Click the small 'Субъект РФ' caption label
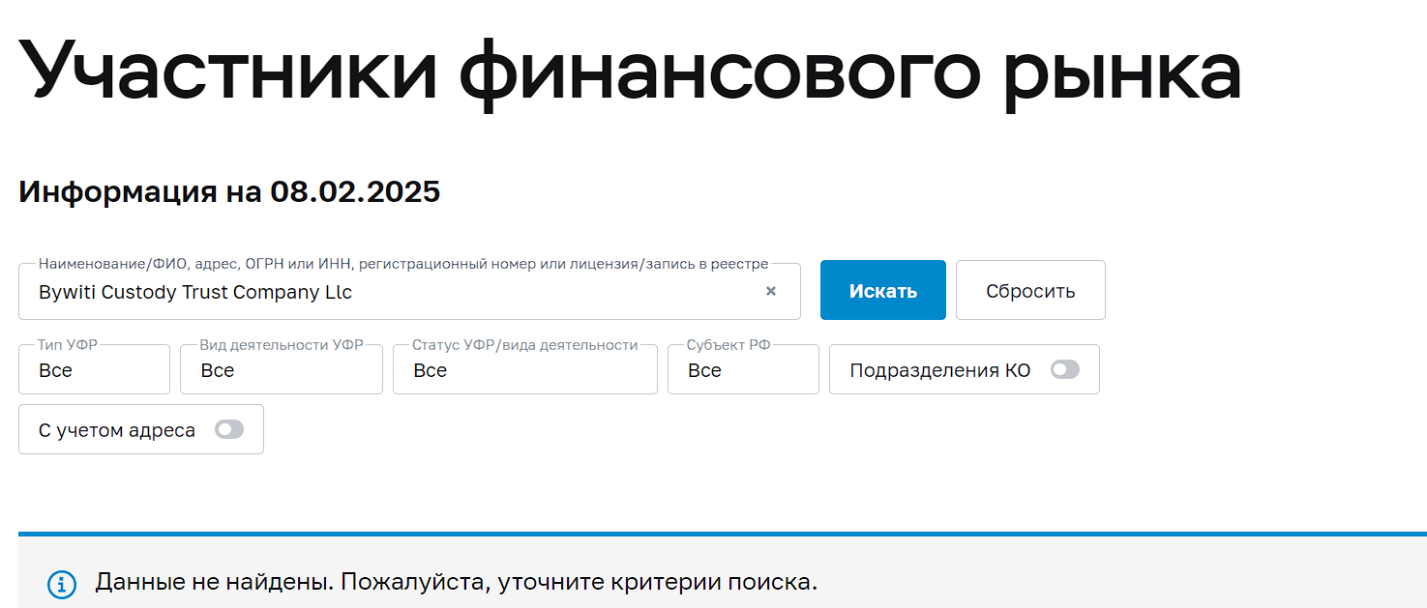The height and width of the screenshot is (608, 1427). tap(728, 345)
